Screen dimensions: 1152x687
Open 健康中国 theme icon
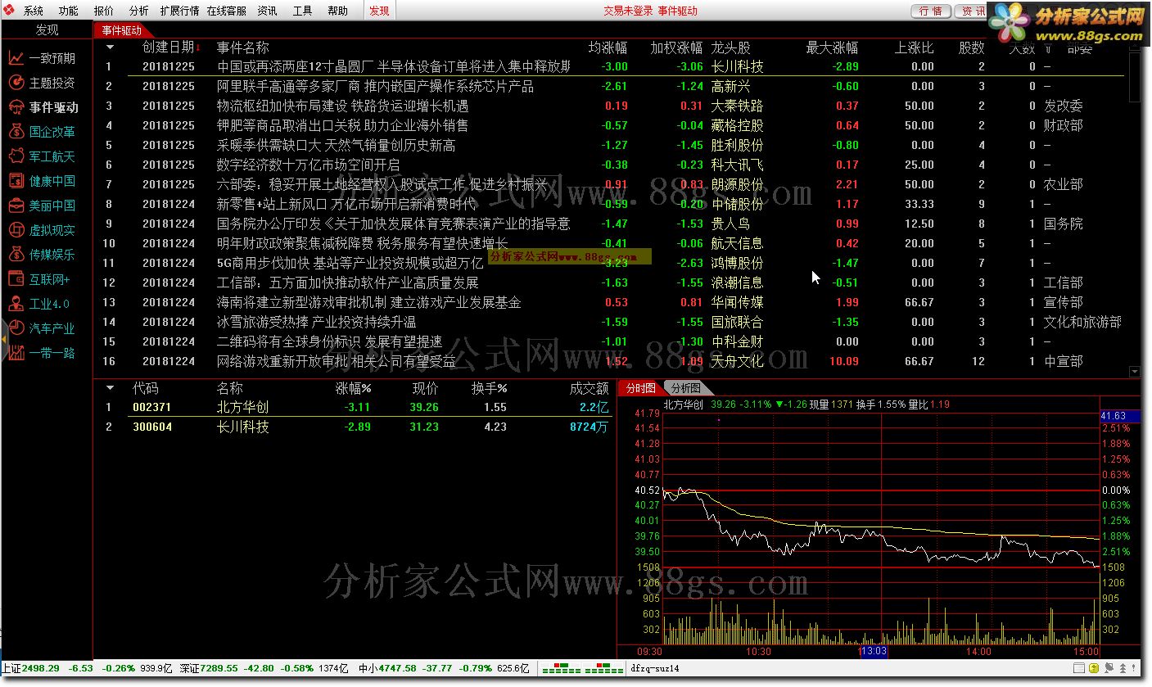coord(16,181)
